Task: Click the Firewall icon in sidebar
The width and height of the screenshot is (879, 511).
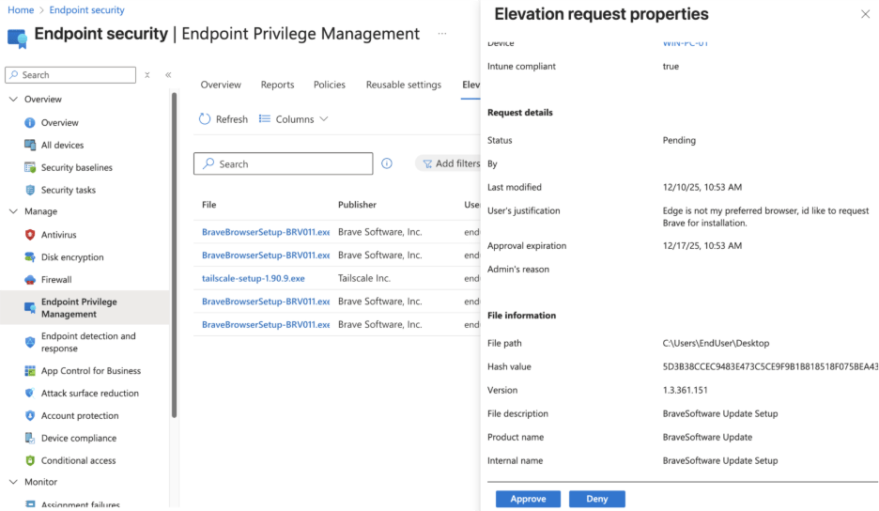Action: click(x=30, y=280)
